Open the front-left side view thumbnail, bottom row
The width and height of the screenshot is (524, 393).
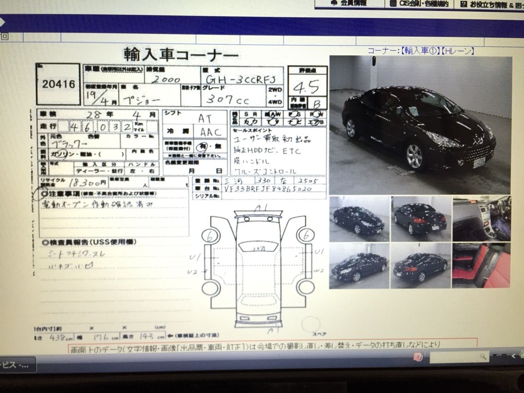(359, 266)
